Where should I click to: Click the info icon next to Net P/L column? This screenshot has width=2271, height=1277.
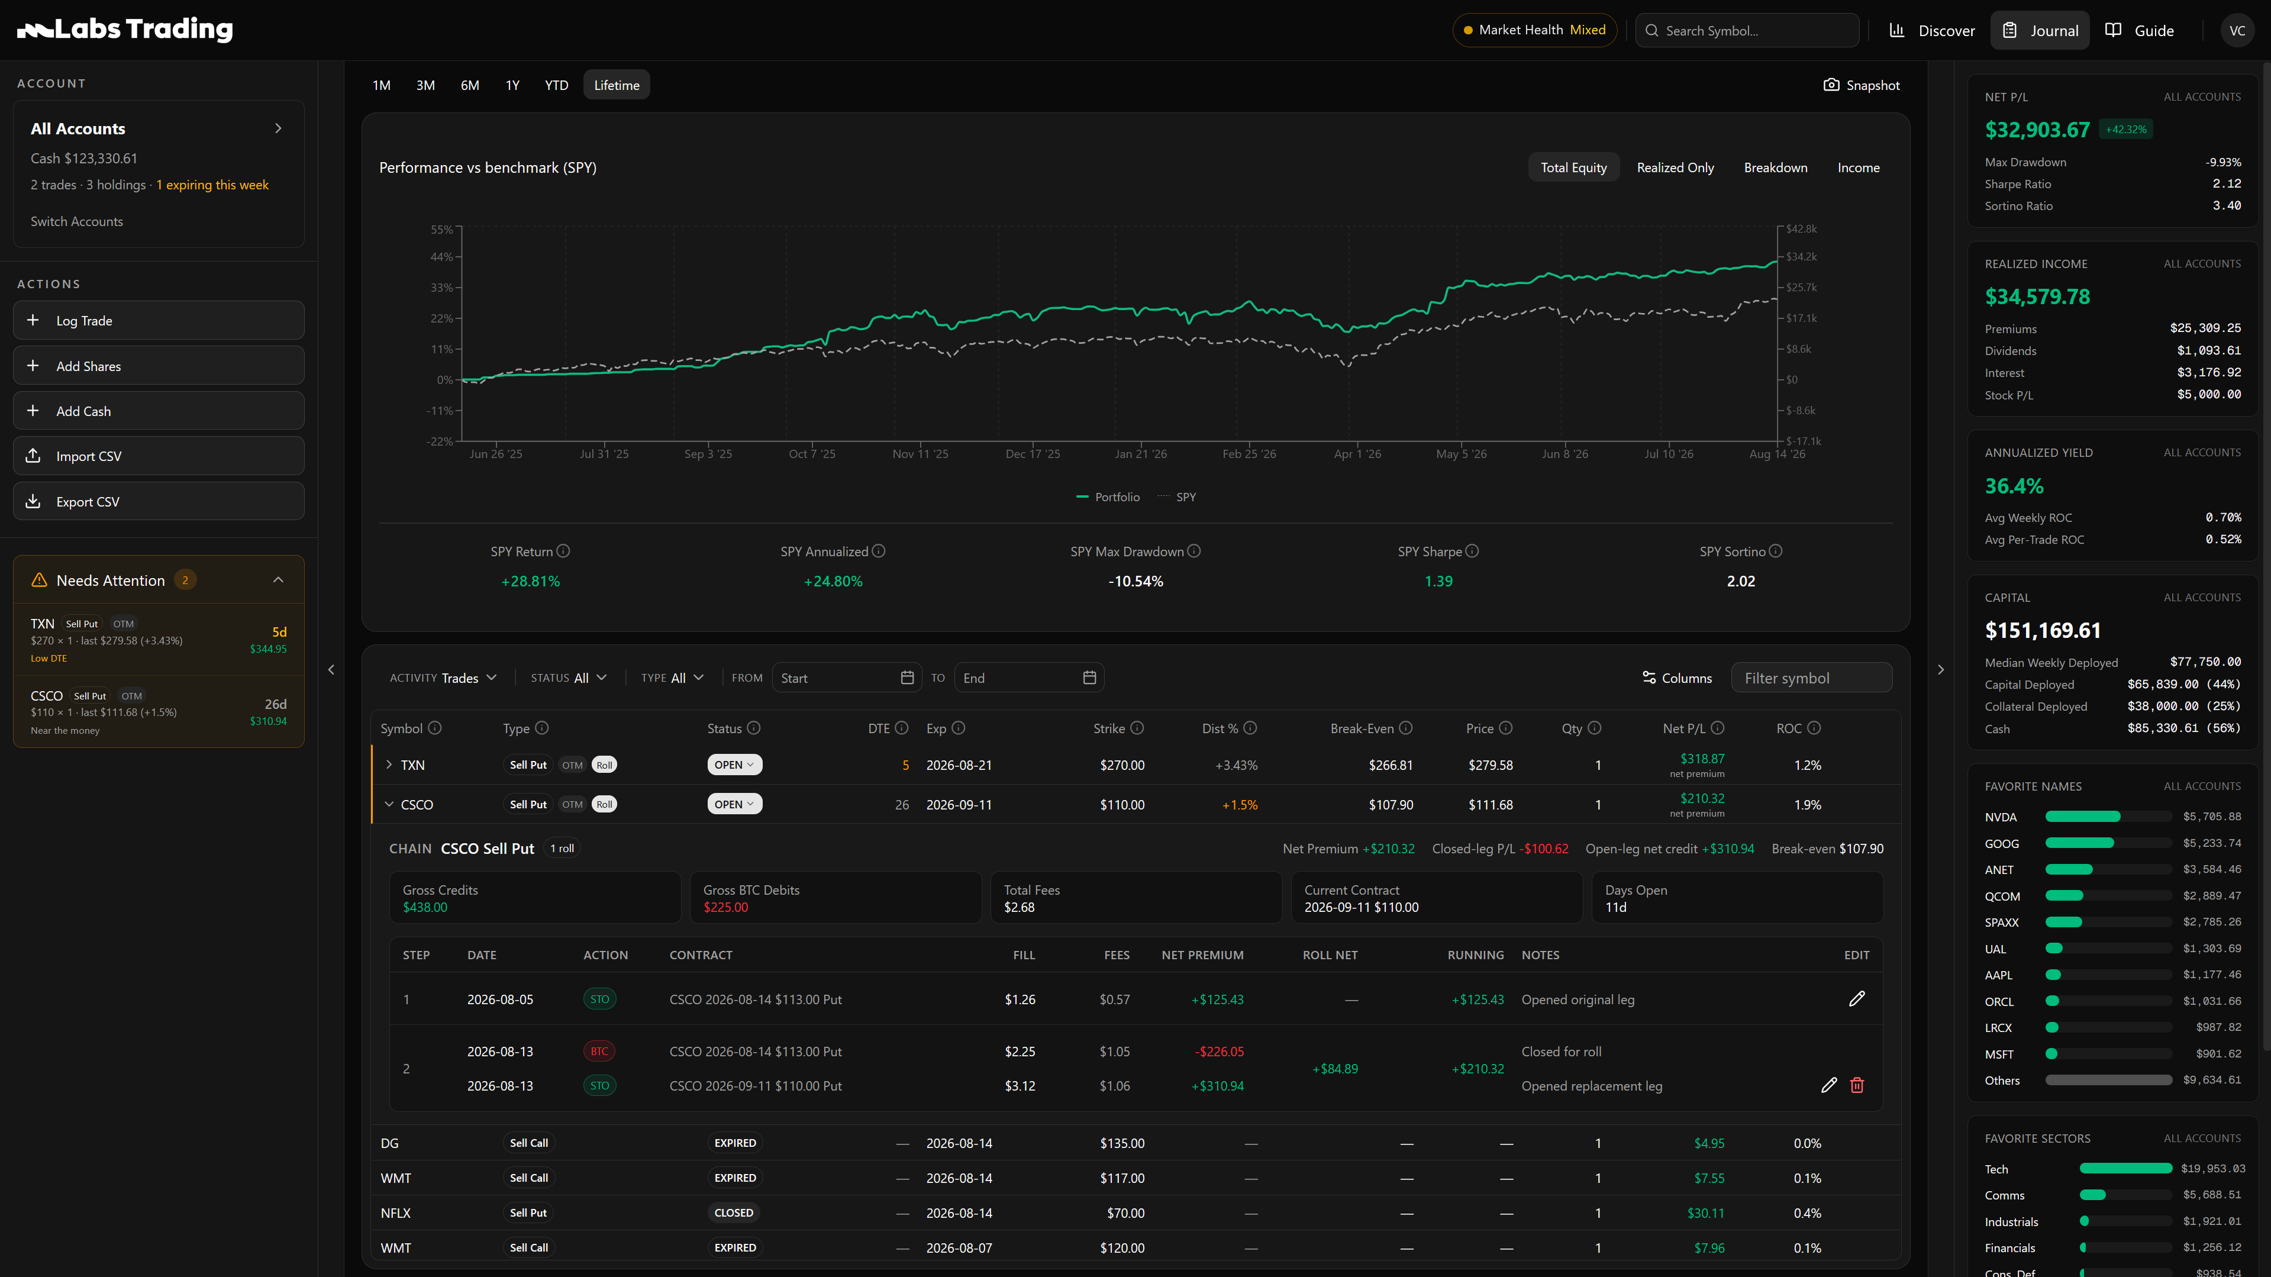[1717, 728]
